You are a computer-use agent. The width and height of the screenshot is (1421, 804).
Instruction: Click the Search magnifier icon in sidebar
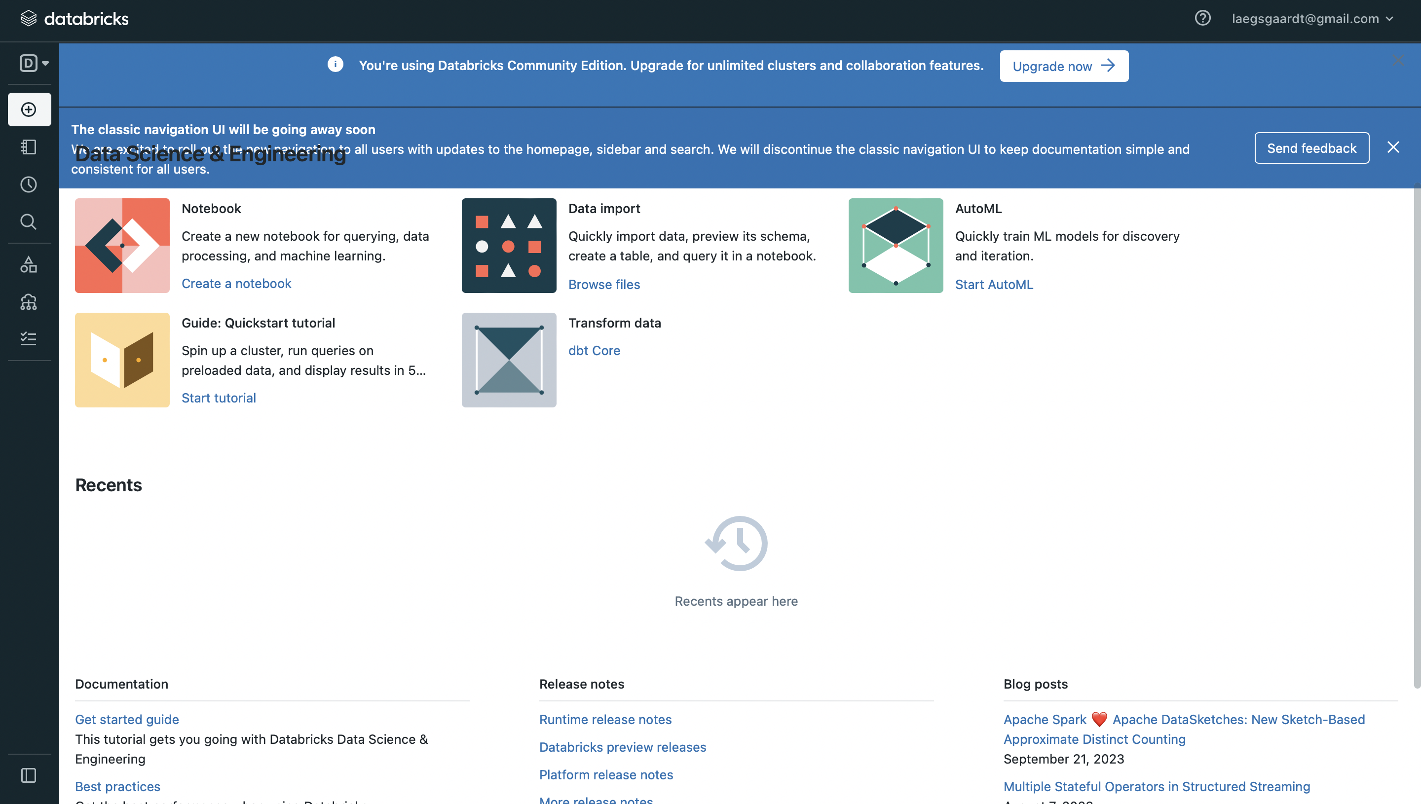(29, 222)
